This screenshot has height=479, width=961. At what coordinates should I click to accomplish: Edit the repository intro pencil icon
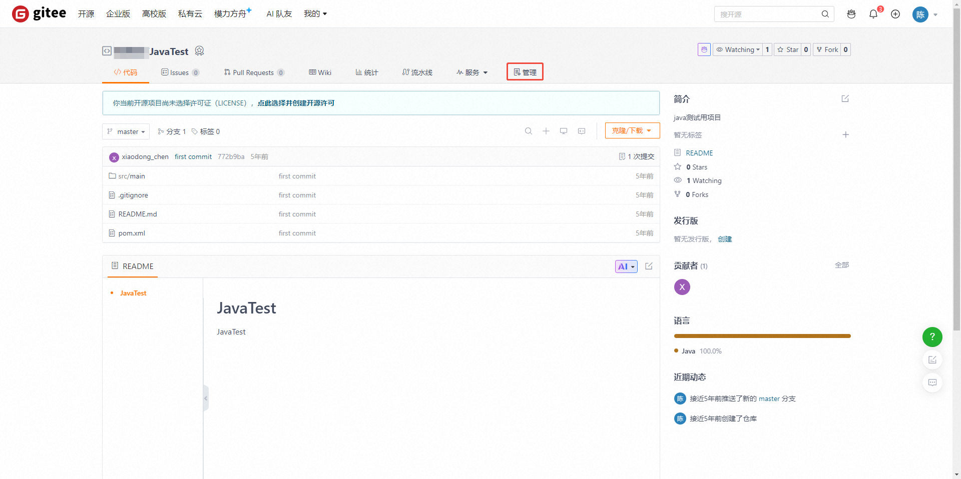coord(845,98)
